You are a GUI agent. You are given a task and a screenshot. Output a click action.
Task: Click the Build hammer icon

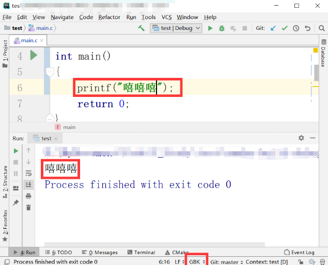coord(141,28)
